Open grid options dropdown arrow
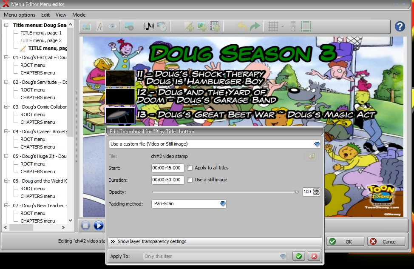This screenshot has height=269, width=414. click(283, 26)
